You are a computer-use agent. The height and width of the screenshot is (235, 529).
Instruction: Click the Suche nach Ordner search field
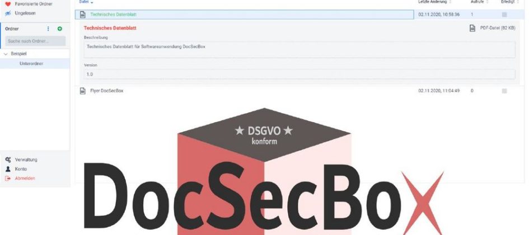[x=35, y=41]
